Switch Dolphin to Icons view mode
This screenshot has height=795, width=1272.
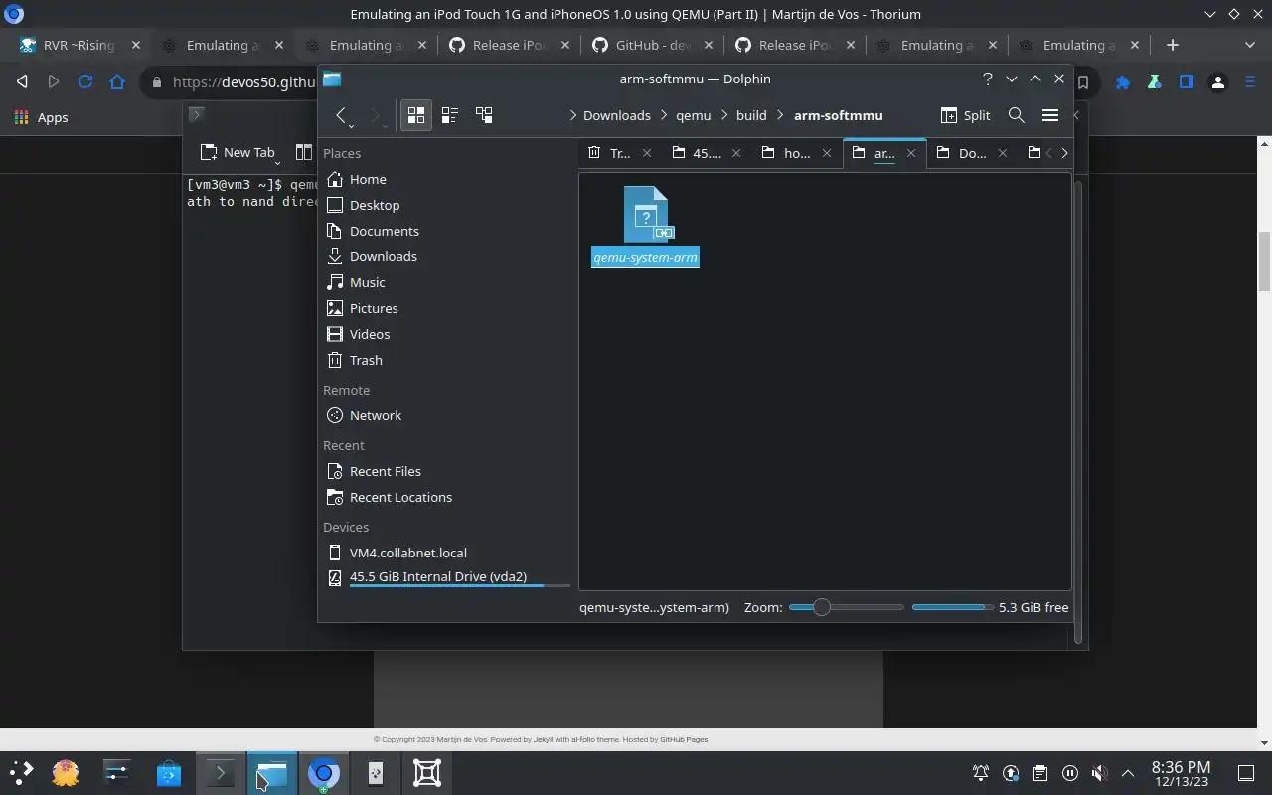[x=416, y=115]
